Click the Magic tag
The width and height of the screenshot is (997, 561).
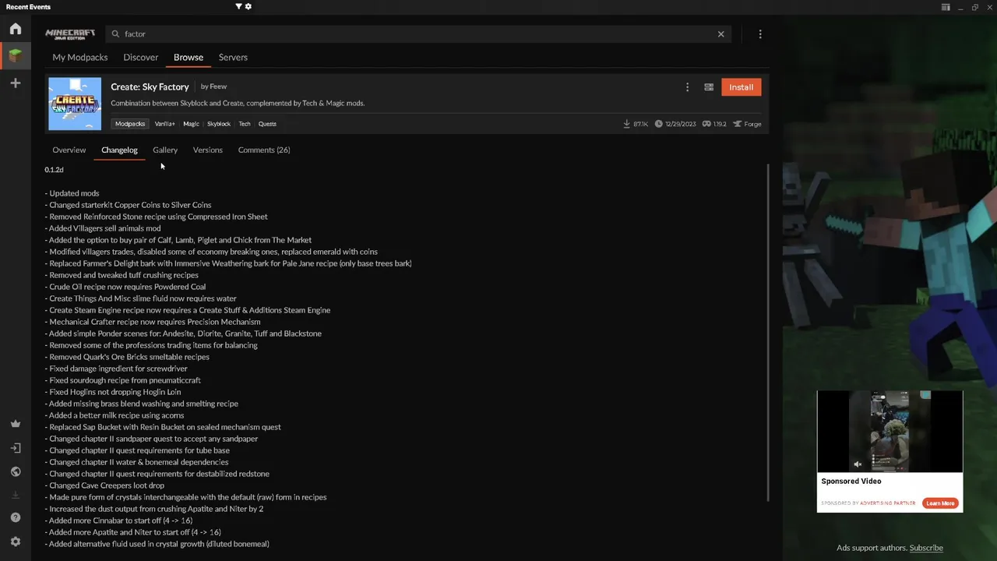[x=191, y=124]
